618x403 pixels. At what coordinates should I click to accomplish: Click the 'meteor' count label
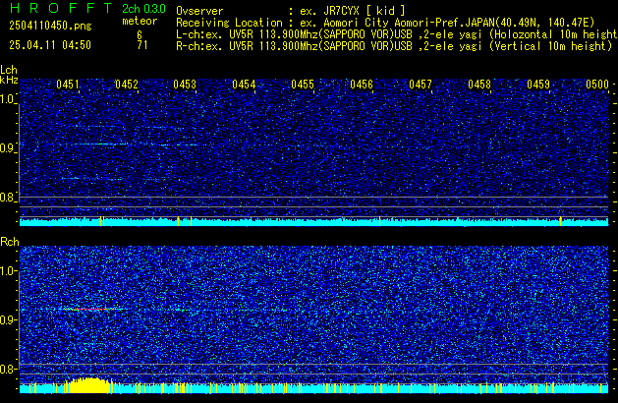coord(140,21)
